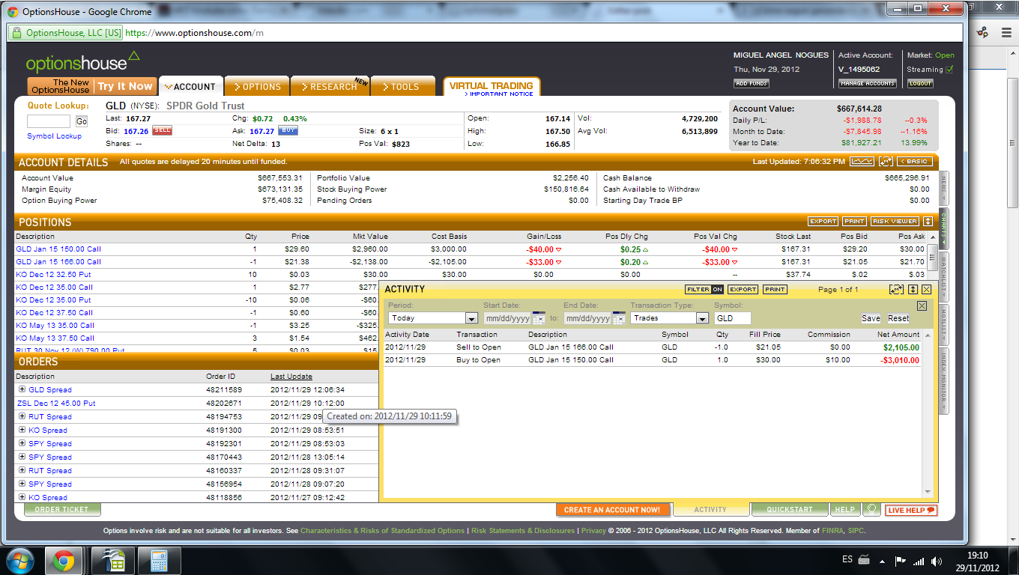Viewport: 1019px width, 575px height.
Task: Expand the RUT Spread order 48194753
Action: coord(22,416)
